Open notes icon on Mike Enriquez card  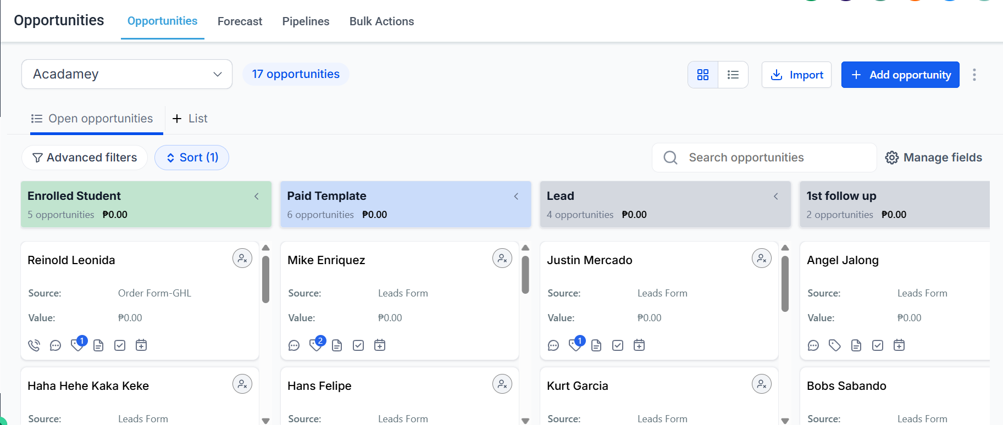click(337, 345)
